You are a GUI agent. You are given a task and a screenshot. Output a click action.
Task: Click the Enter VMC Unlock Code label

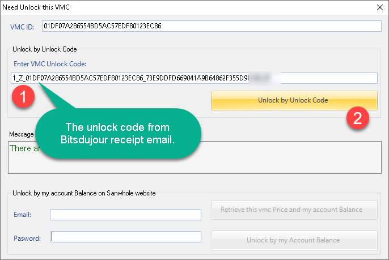[50, 64]
